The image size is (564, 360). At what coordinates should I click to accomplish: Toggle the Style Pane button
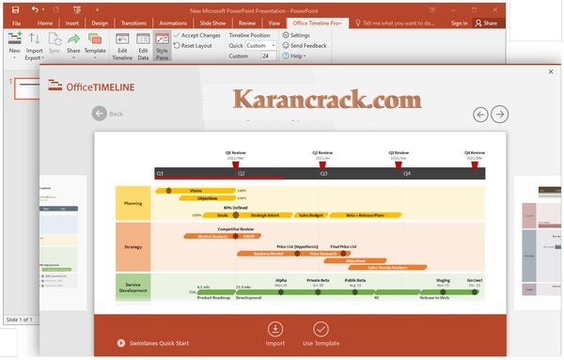pos(162,46)
